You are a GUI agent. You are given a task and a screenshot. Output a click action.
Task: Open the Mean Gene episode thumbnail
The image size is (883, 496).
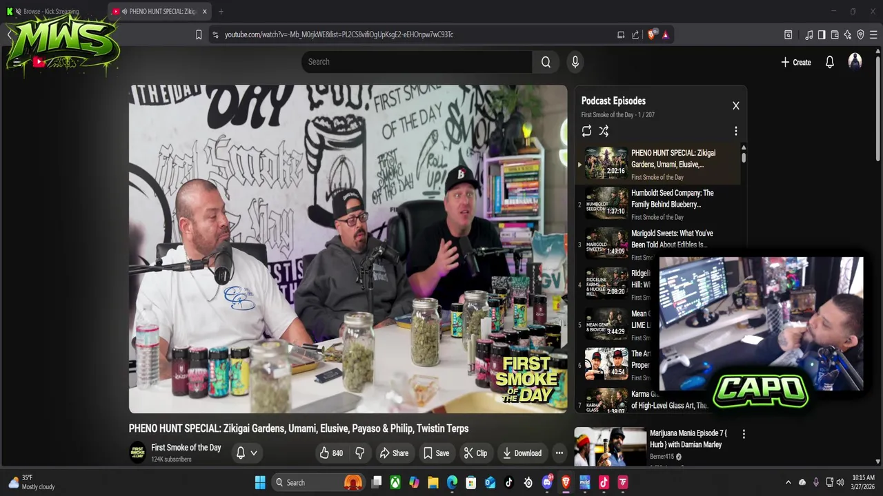[606, 324]
